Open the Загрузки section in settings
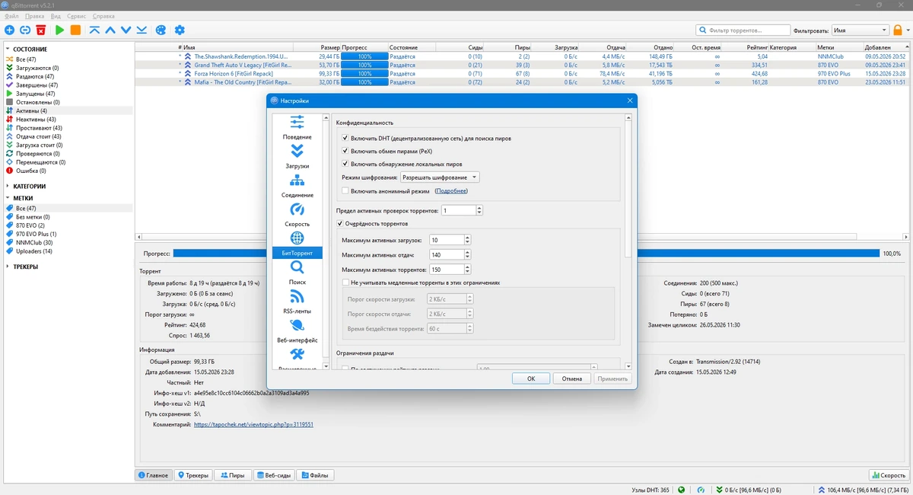 [x=297, y=156]
